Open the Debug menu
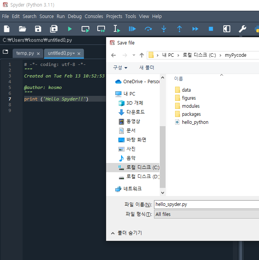The width and height of the screenshot is (259, 260). pos(75,16)
